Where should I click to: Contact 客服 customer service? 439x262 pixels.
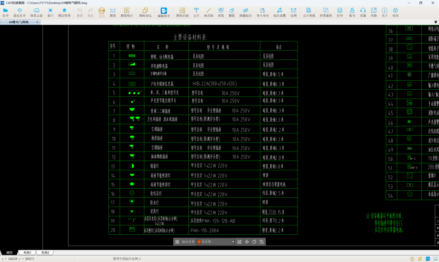coord(363,12)
